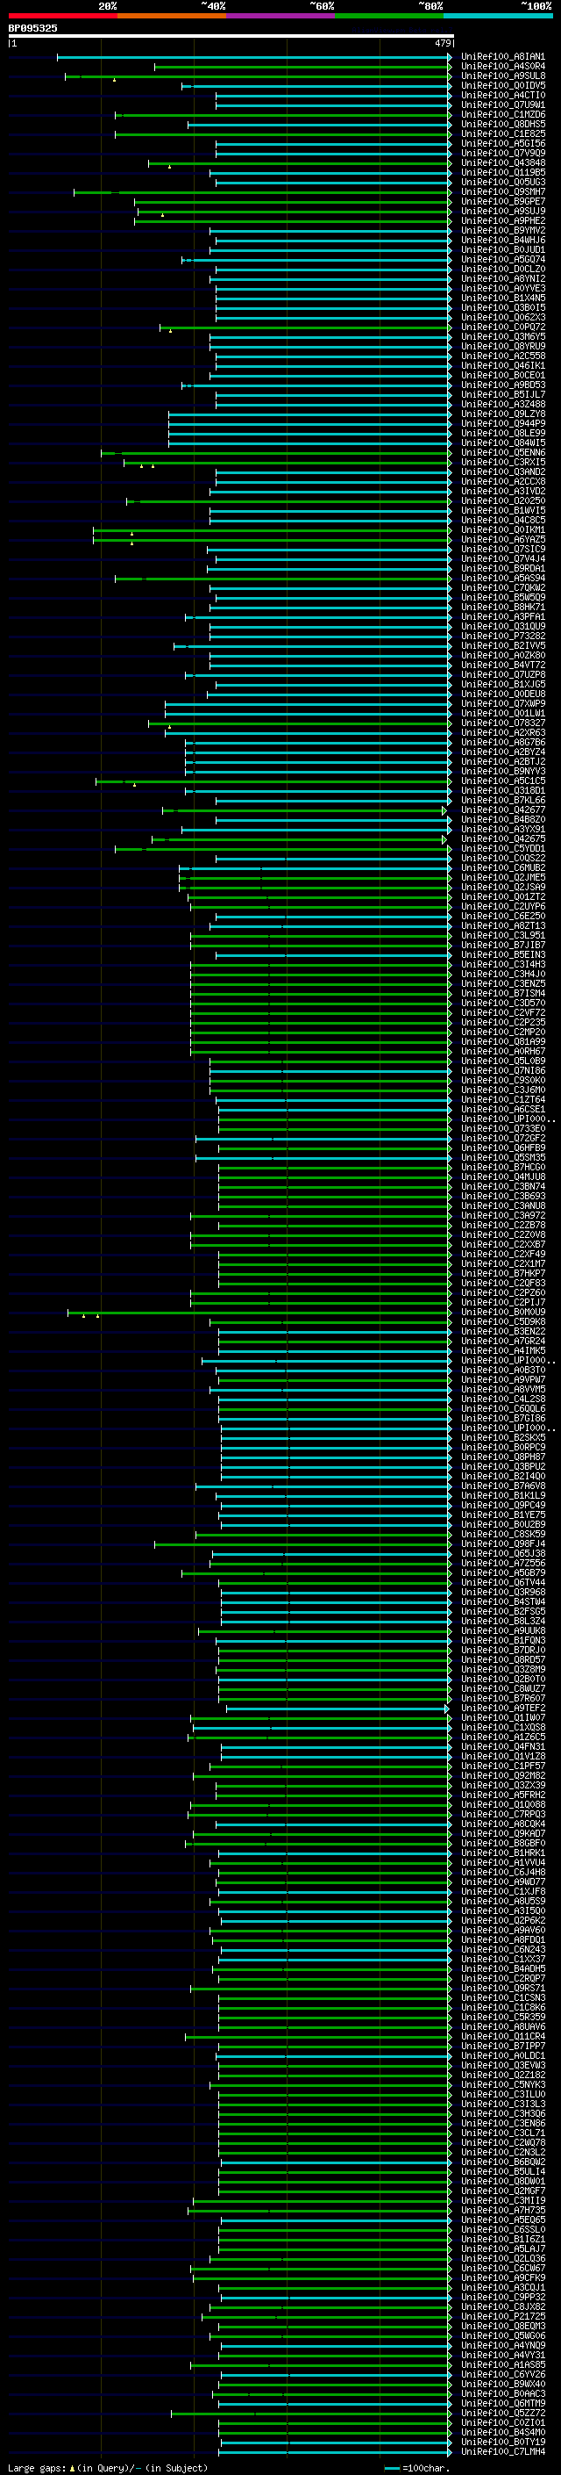Click the cyan ~100% identity legend segment
This screenshot has width=561, height=2475.
[498, 16]
